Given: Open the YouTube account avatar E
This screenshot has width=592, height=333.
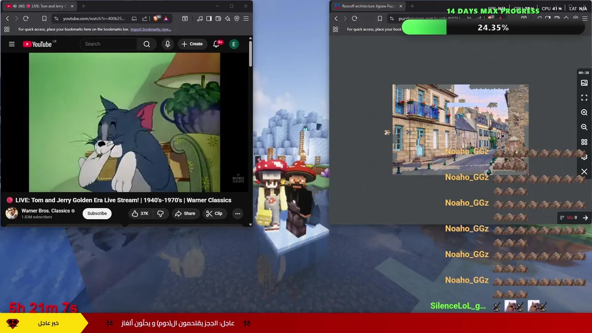Looking at the screenshot, I should [x=234, y=44].
